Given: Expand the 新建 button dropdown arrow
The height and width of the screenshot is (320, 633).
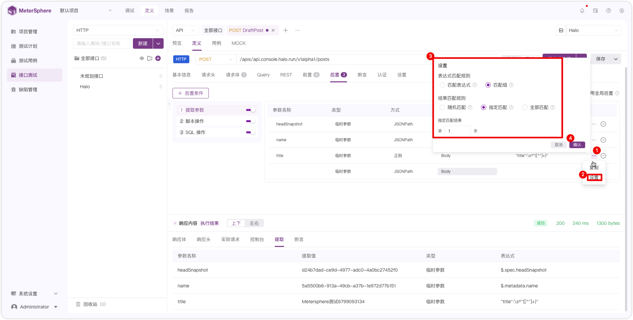Looking at the screenshot, I should pos(158,43).
